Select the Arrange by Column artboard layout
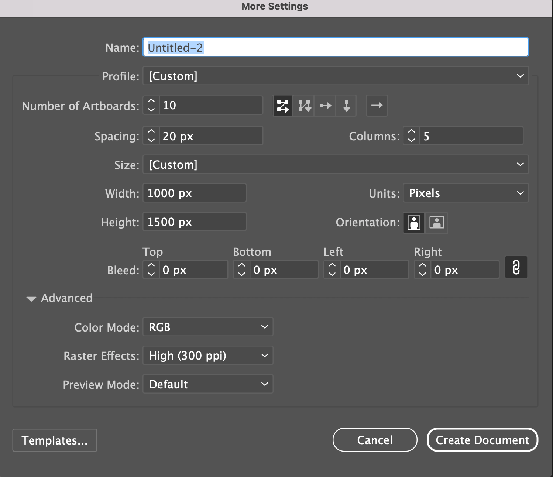 (346, 106)
